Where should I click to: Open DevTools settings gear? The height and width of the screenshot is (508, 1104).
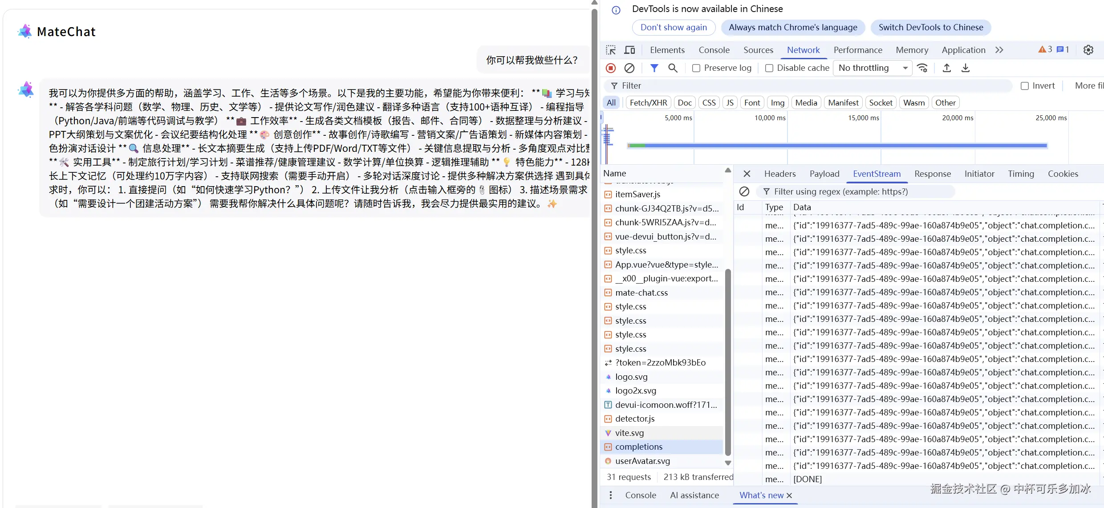tap(1088, 50)
